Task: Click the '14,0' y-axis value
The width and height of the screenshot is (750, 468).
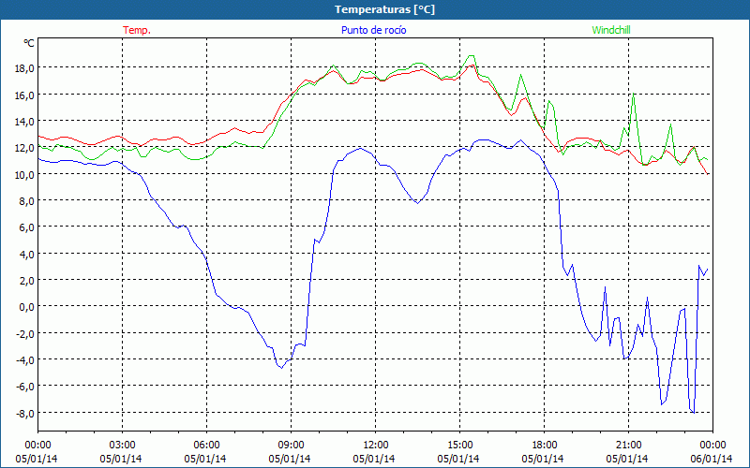Action: click(24, 122)
